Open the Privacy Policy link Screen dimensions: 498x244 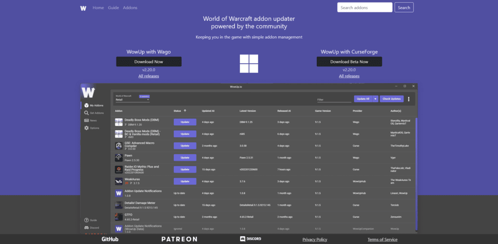314,239
